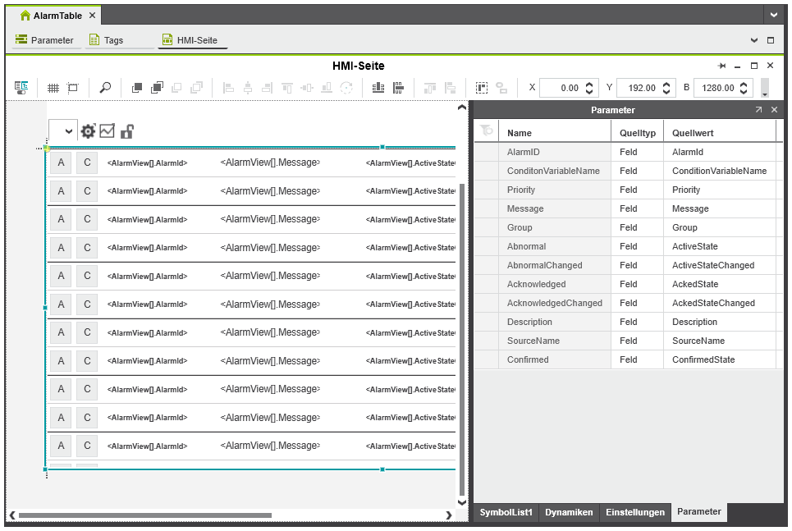The height and width of the screenshot is (531, 792).
Task: Open the gear settings icon on canvas
Action: coord(88,131)
